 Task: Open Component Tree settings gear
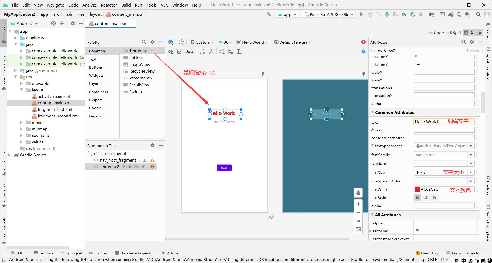point(152,145)
